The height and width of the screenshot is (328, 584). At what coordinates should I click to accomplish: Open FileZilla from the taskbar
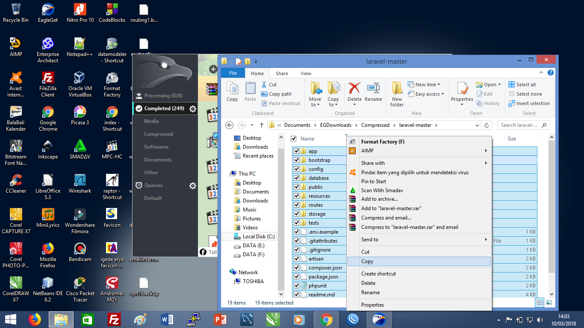tap(113, 319)
